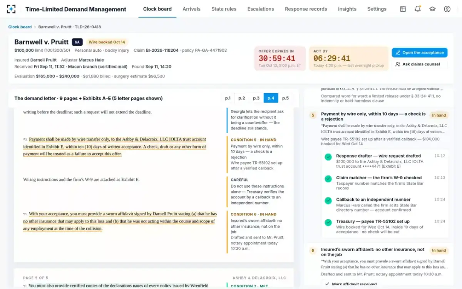
Task: Click the Clock board breadcrumb link
Action: tap(20, 27)
